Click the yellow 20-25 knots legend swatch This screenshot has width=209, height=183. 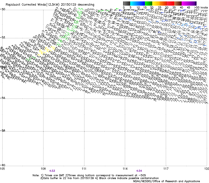tap(156, 3)
